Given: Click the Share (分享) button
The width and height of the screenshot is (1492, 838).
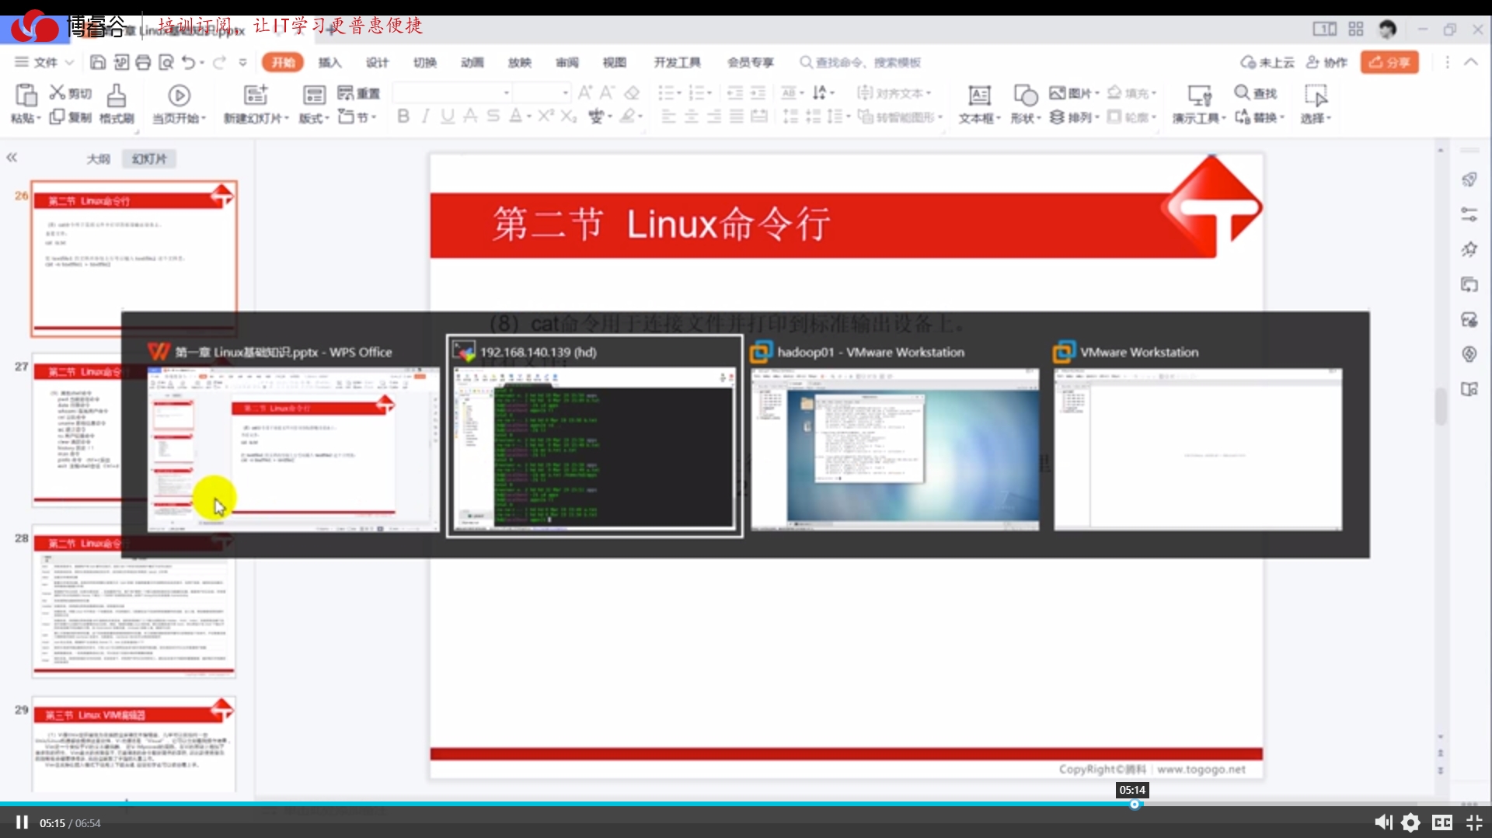Looking at the screenshot, I should pos(1389,62).
